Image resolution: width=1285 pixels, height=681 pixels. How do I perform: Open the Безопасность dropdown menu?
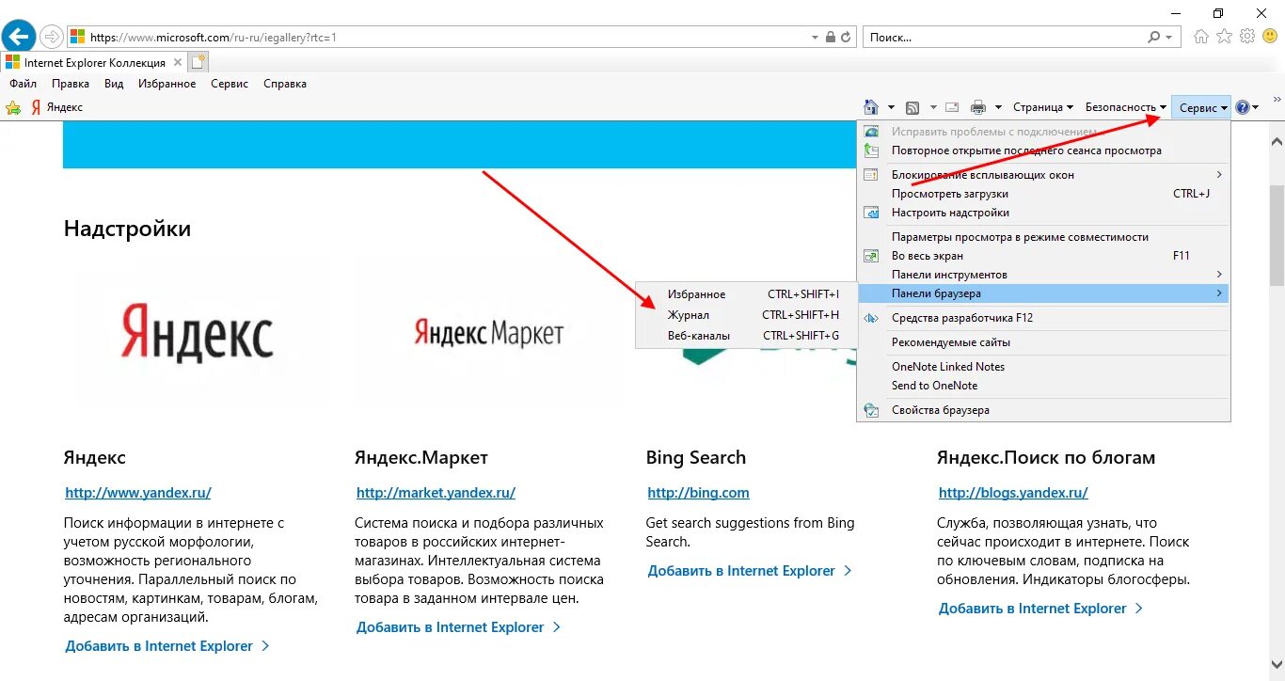point(1125,107)
